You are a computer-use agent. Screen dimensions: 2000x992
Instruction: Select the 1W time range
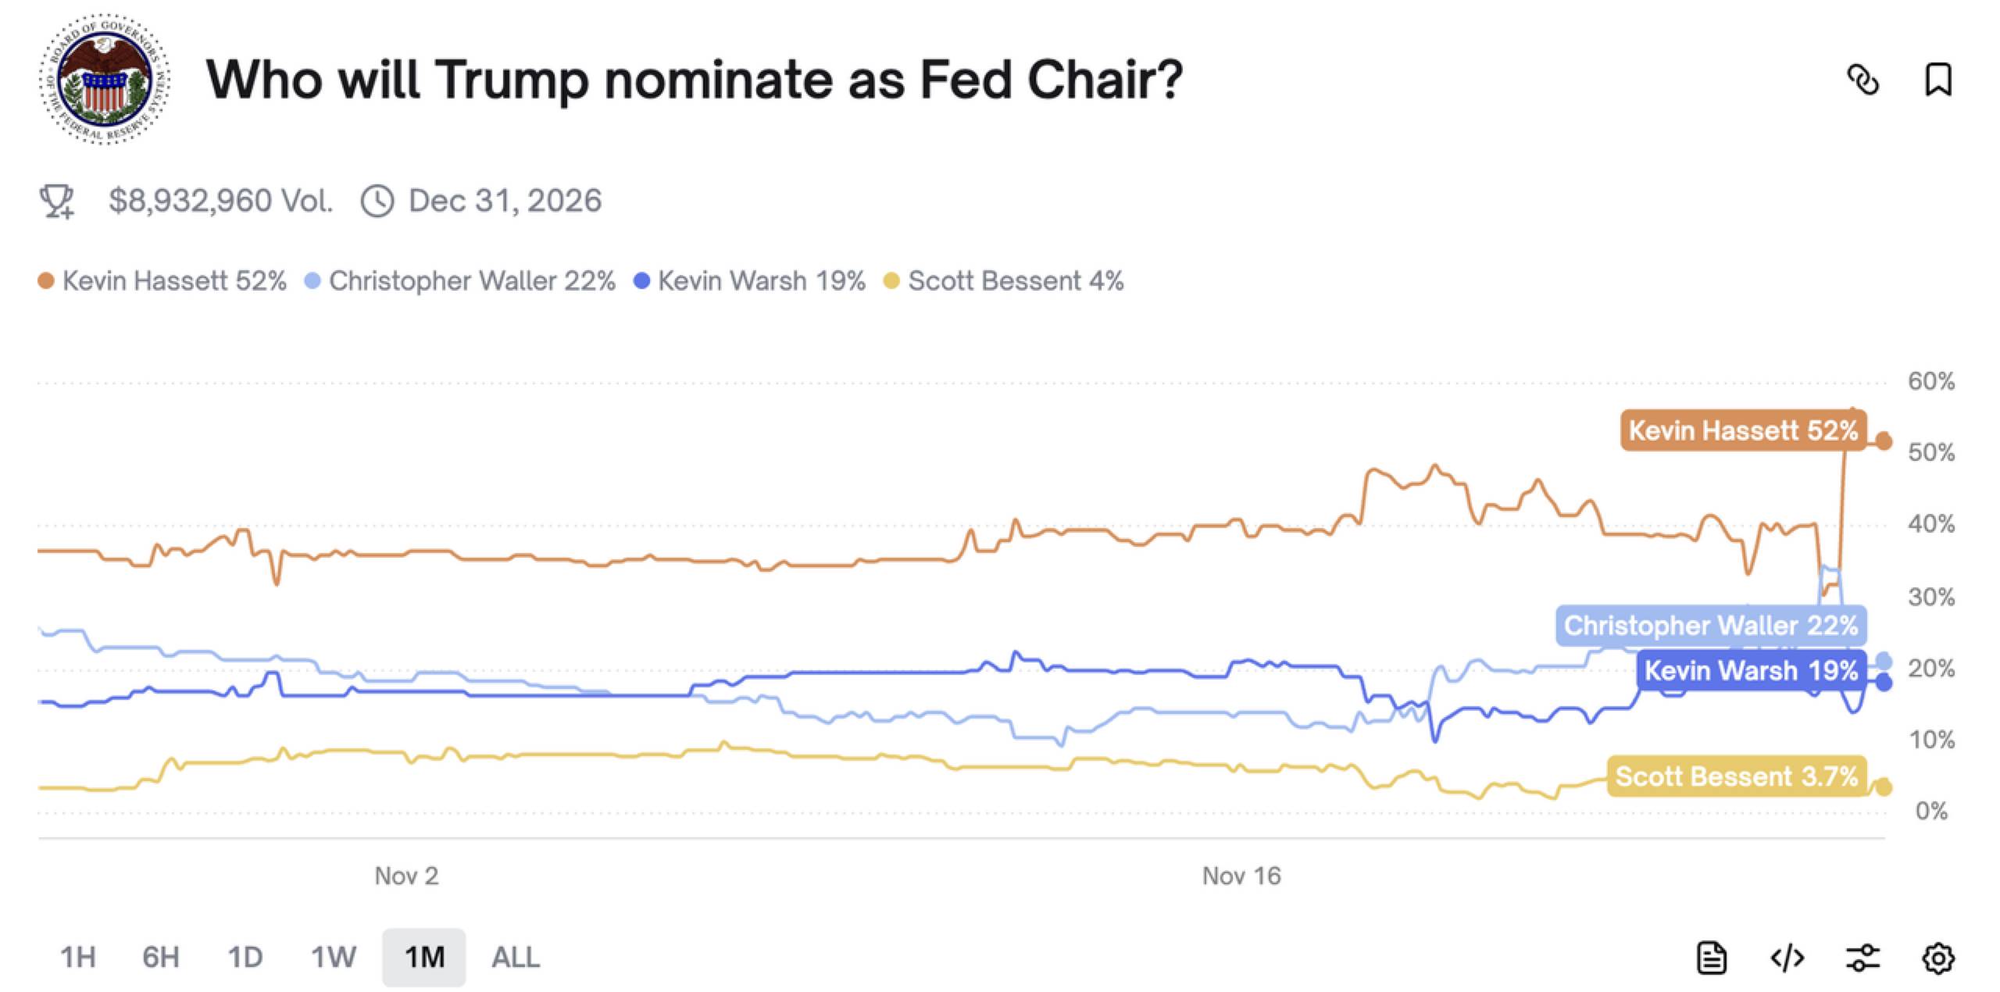tap(334, 957)
